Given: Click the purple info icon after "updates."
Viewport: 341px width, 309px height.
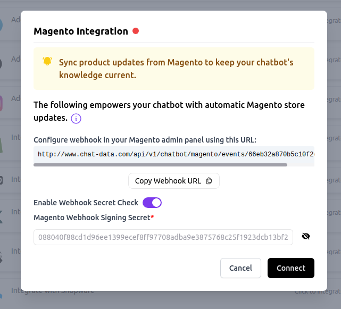Looking at the screenshot, I should pyautogui.click(x=76, y=118).
